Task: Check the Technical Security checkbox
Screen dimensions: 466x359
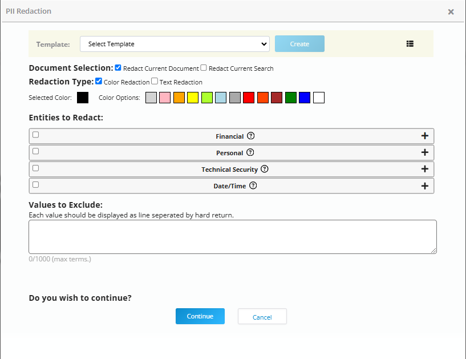Action: 36,168
